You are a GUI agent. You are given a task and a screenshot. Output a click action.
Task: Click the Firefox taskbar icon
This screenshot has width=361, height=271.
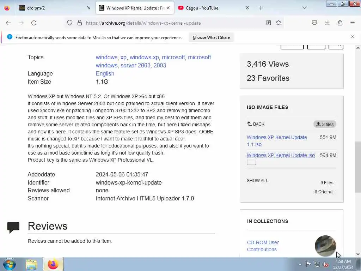pos(53,264)
